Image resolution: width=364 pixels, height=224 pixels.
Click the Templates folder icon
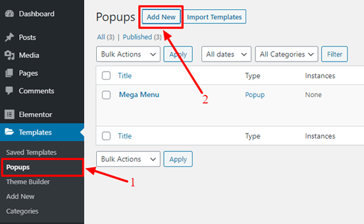point(9,132)
